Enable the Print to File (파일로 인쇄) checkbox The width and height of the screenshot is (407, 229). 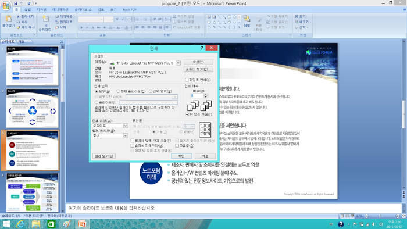pos(187,80)
